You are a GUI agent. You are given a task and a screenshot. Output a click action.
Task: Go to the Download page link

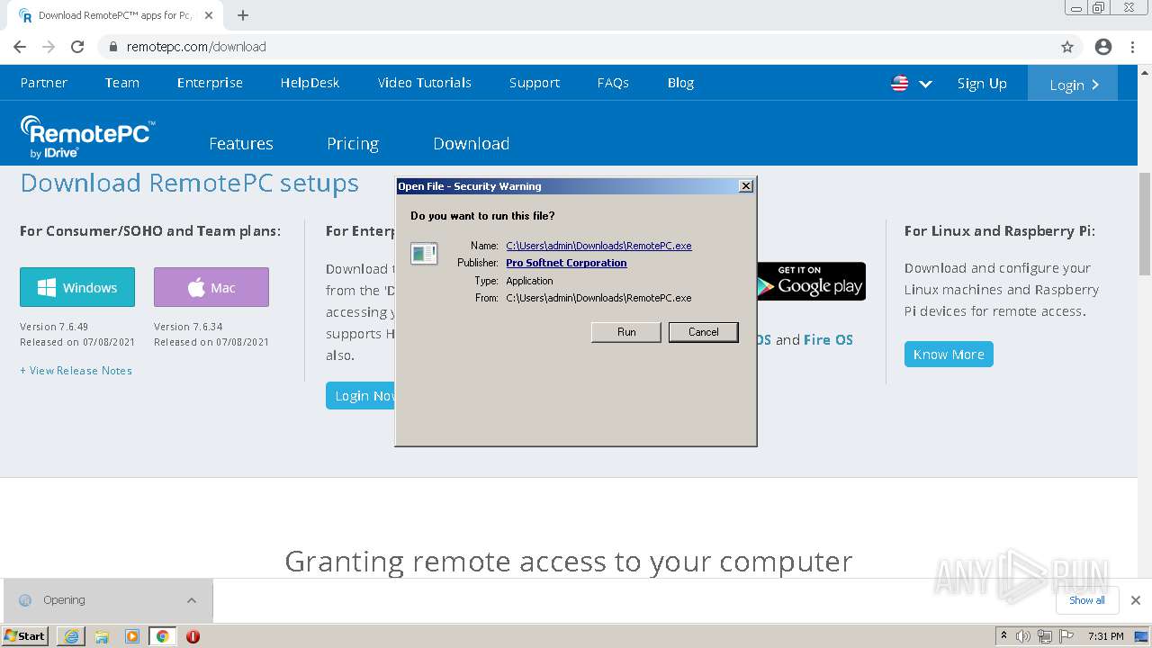(472, 143)
